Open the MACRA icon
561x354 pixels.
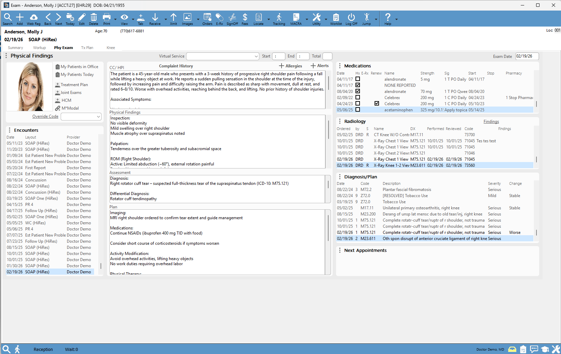click(x=296, y=19)
